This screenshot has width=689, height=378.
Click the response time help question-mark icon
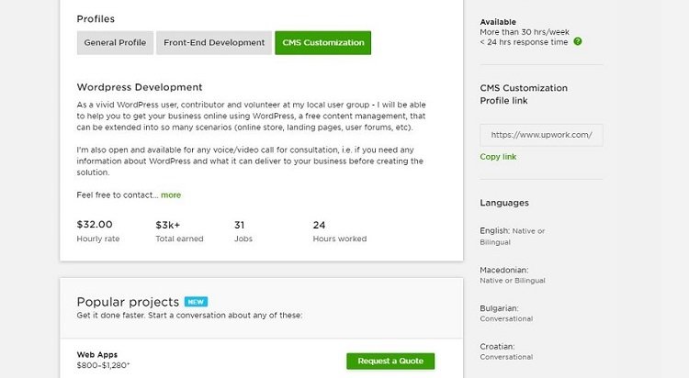[578, 41]
